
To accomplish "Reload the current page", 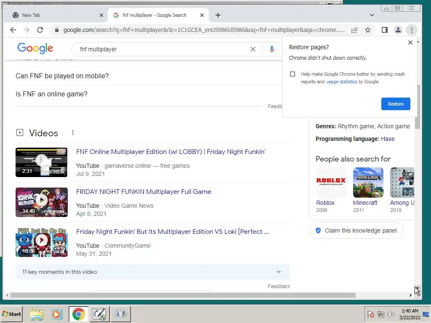I will point(40,30).
